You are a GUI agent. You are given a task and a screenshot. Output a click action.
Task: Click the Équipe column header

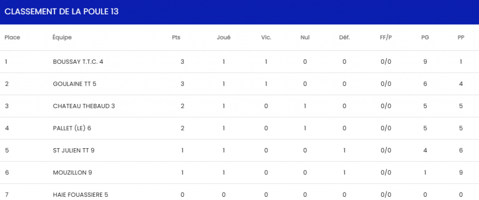click(62, 37)
